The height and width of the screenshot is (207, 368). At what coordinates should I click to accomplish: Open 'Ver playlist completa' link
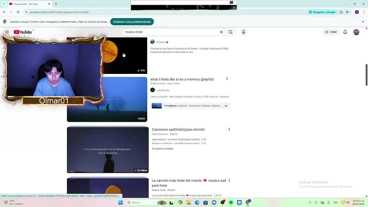[x=162, y=149]
